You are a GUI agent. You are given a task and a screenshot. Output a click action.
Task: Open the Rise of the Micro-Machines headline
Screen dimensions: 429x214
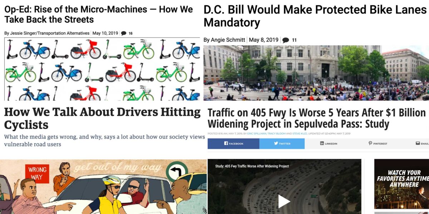pos(99,14)
